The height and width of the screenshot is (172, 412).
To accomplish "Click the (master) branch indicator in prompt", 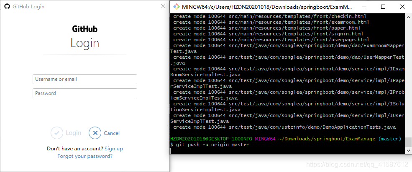I will point(390,139).
